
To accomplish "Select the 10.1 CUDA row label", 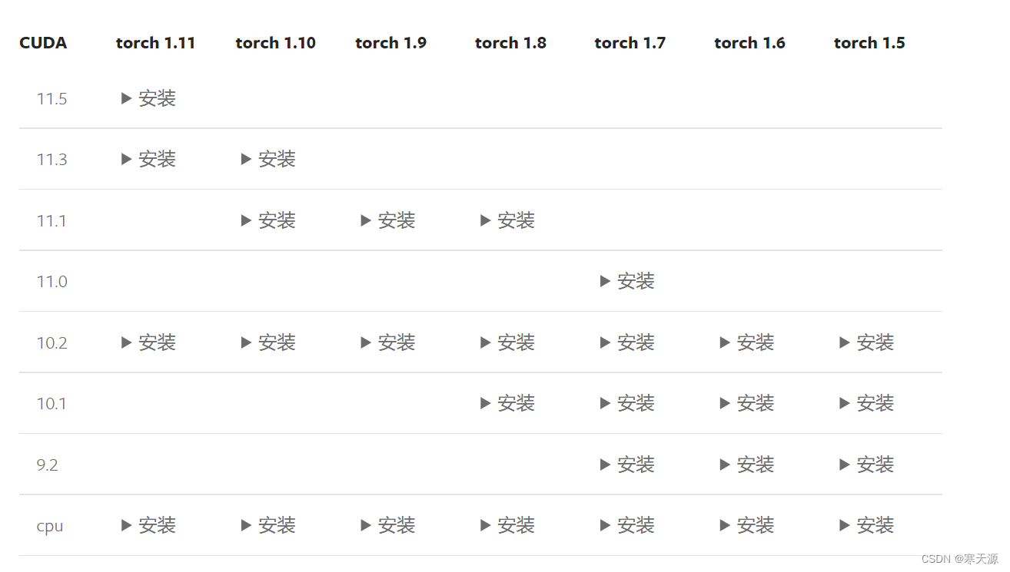I will click(x=51, y=403).
